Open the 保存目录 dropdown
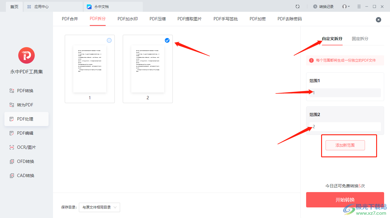The image size is (390, 218). [99, 207]
